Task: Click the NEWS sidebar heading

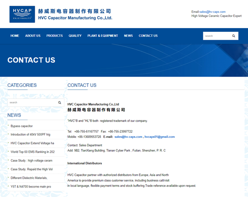Action: pos(14,115)
